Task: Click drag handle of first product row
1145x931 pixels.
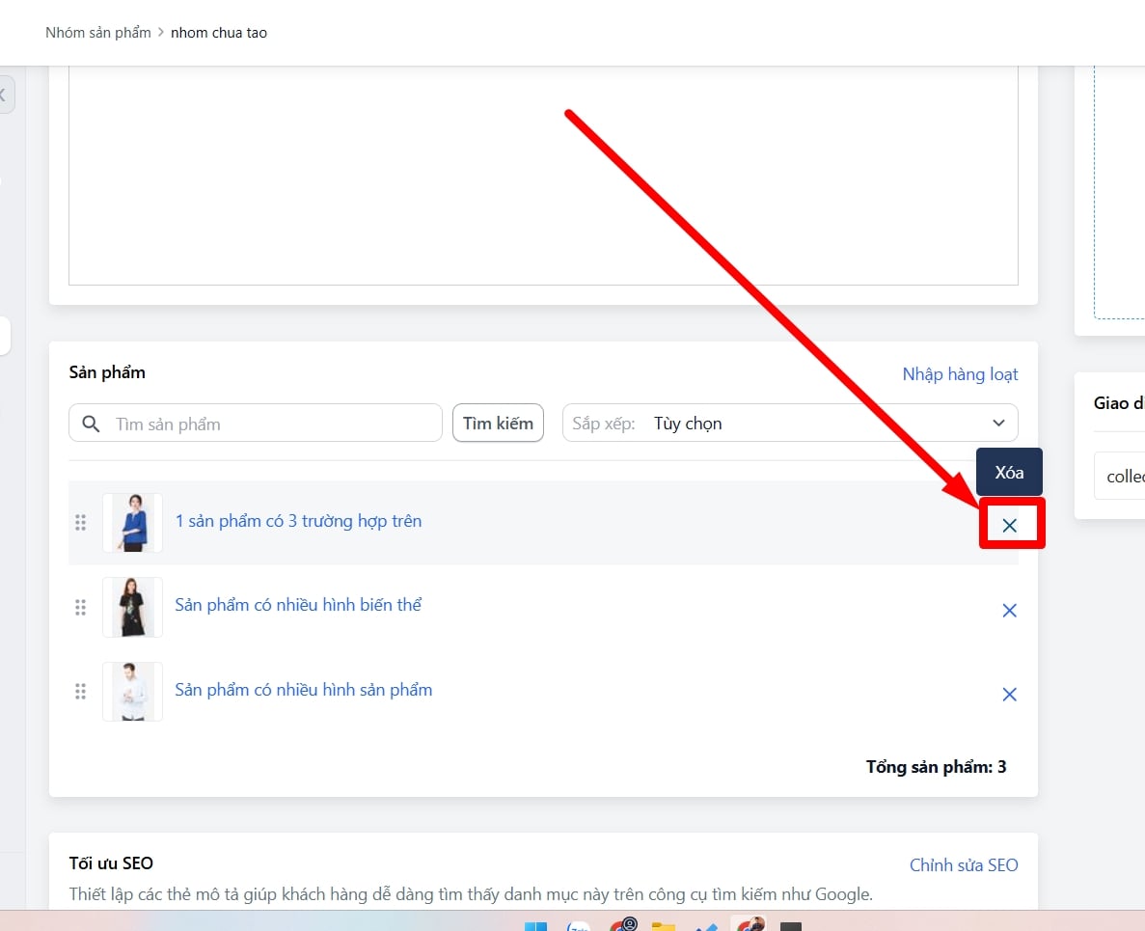Action: (81, 523)
